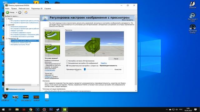The height and width of the screenshot is (112, 200).
Task: Click the Качество preview thumbnail
Action: coord(52,51)
